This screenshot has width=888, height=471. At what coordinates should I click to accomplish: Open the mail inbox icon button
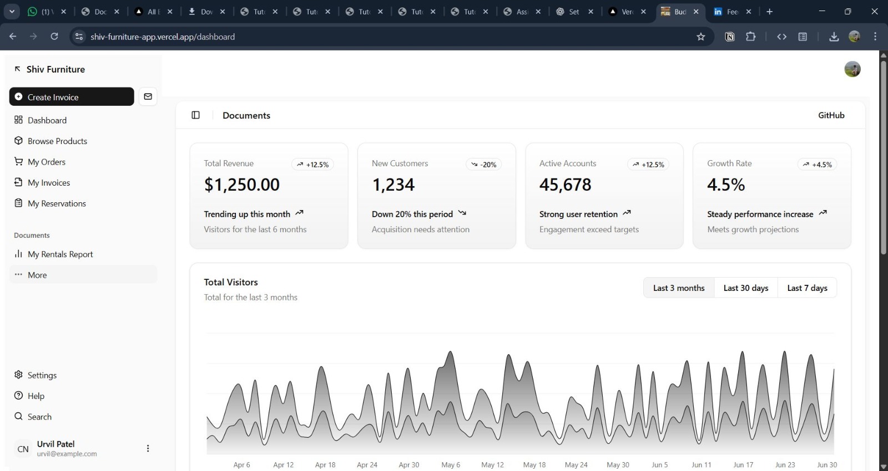tap(148, 97)
